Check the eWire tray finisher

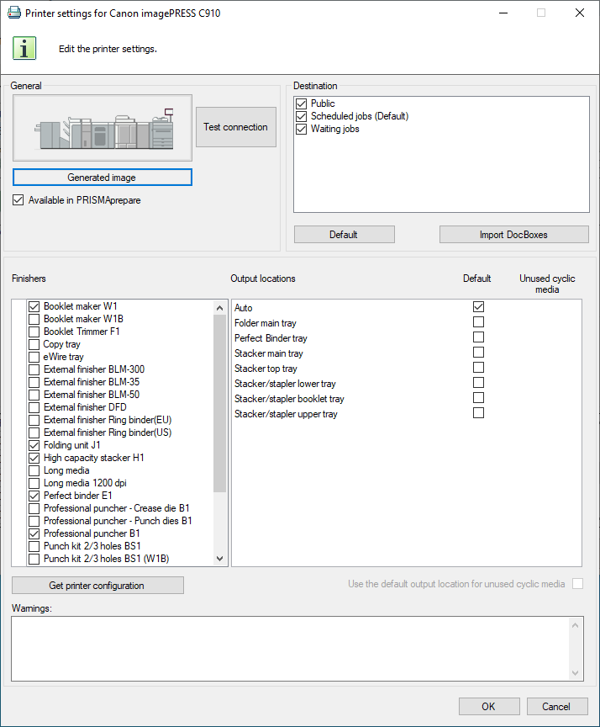(34, 357)
